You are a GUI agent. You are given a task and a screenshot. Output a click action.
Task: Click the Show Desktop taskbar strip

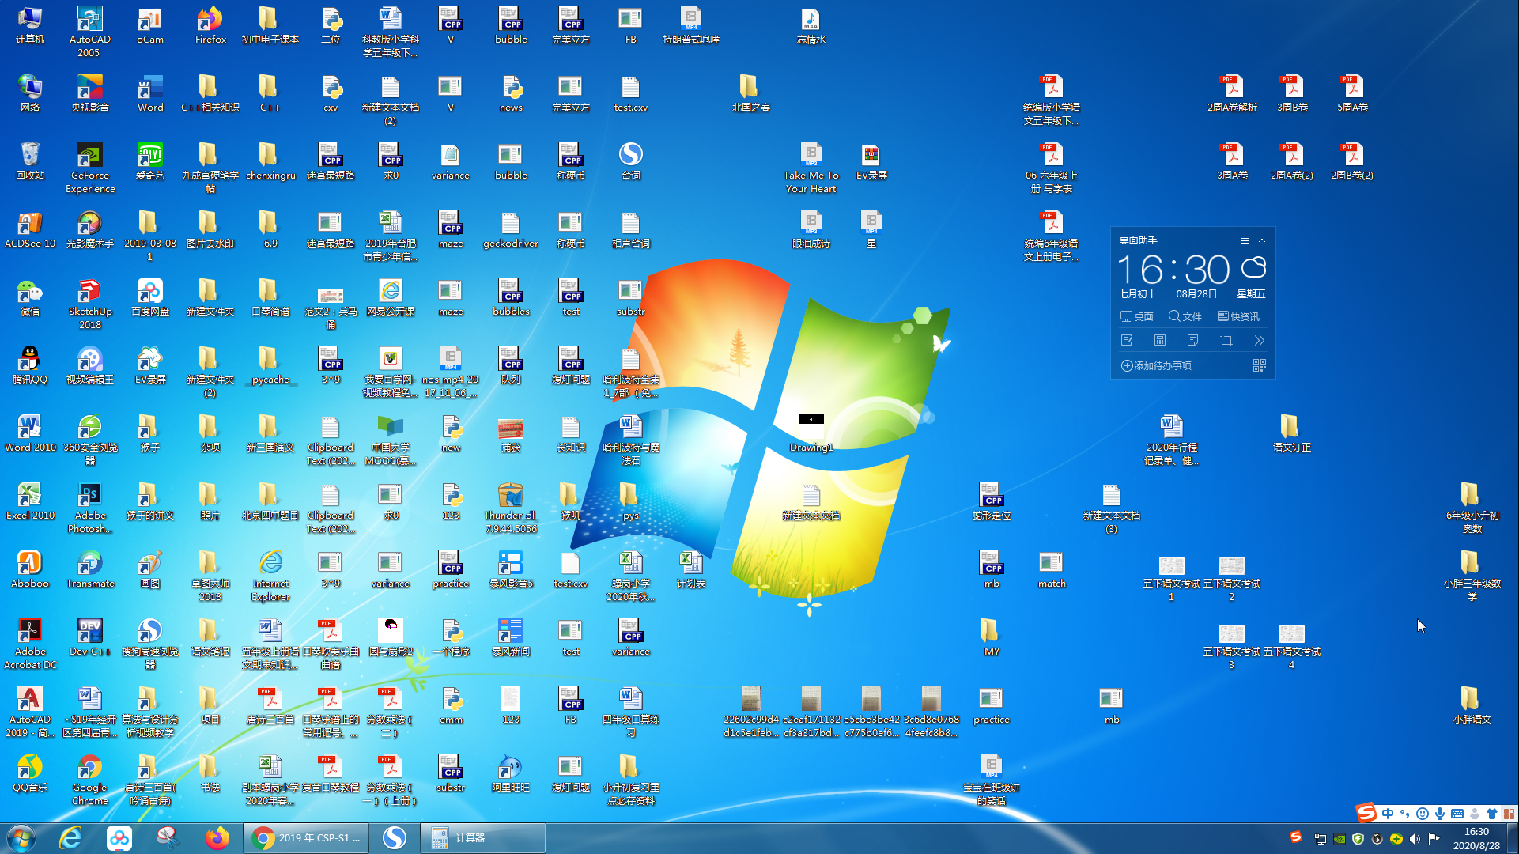tap(1513, 838)
